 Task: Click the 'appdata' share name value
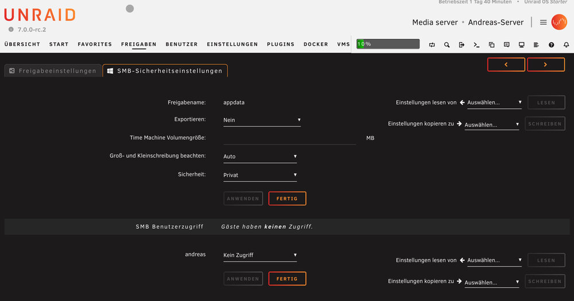tap(234, 103)
